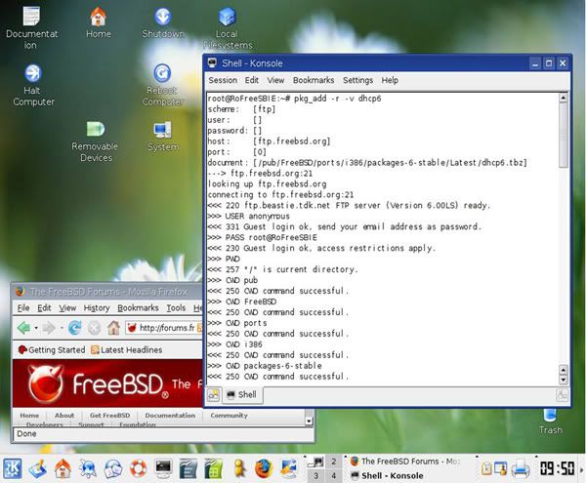The height and width of the screenshot is (483, 586).
Task: Click the Firefox URL address field
Action: 164,328
